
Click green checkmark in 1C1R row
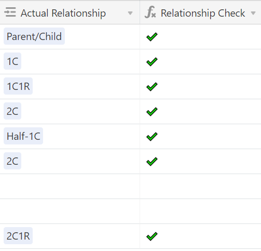152,87
